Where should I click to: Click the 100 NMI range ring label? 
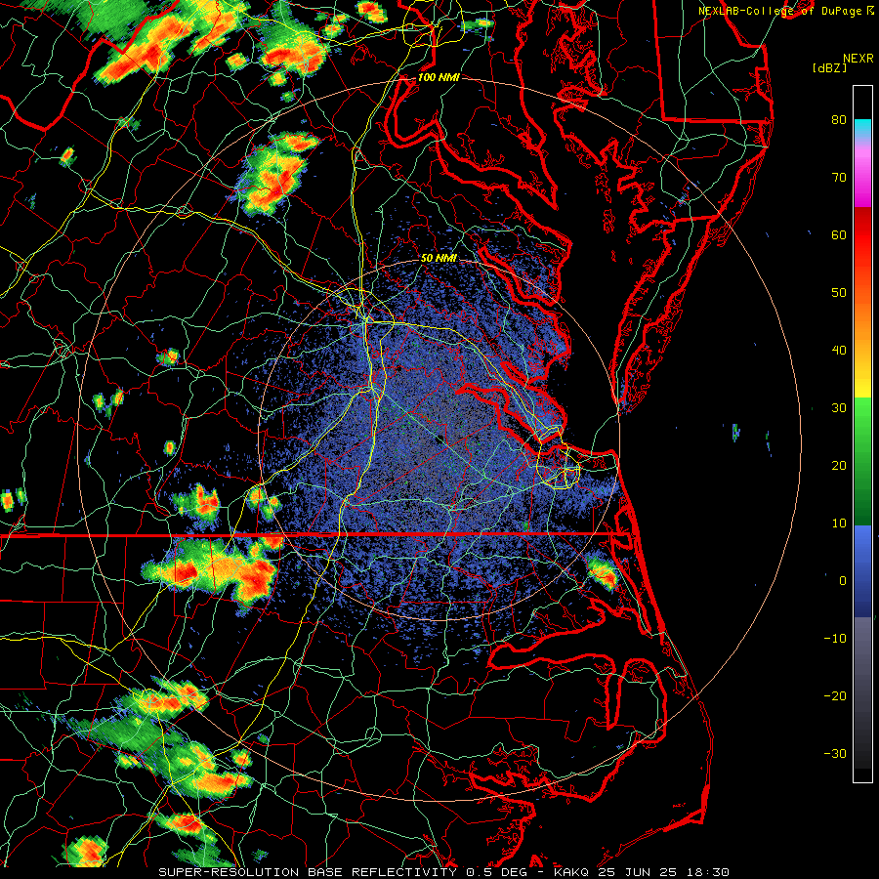pos(439,77)
